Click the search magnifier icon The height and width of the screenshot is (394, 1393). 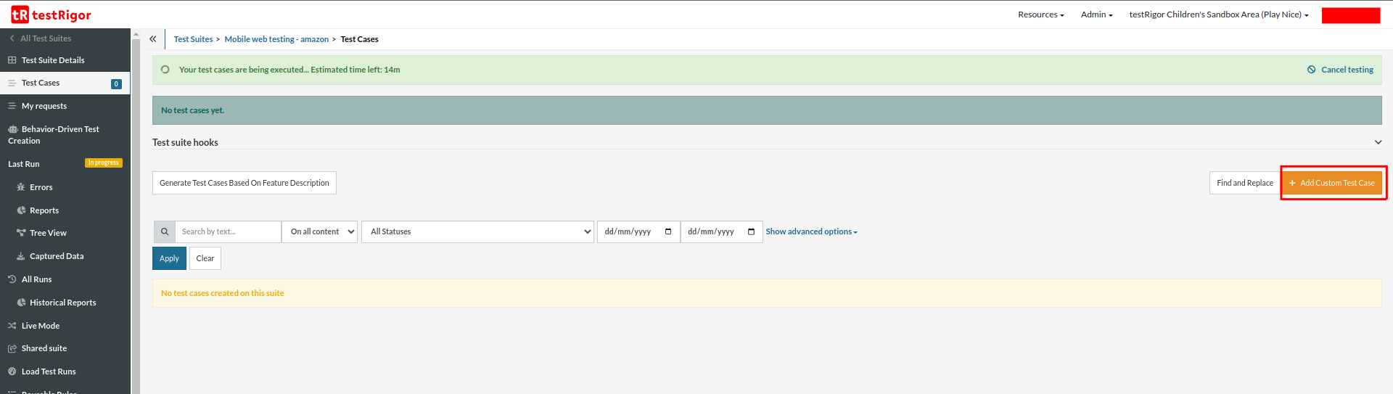[165, 231]
